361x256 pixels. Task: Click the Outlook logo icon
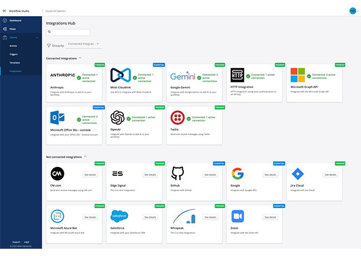57,117
